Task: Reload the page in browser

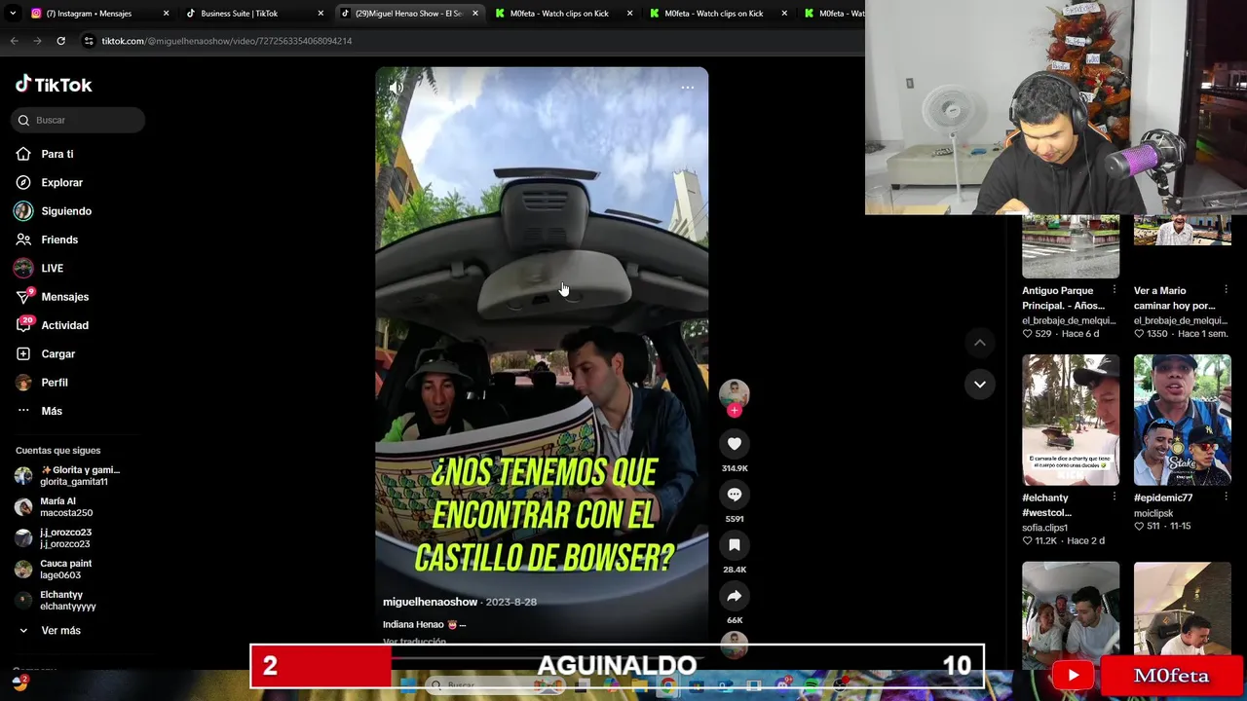Action: coord(60,41)
